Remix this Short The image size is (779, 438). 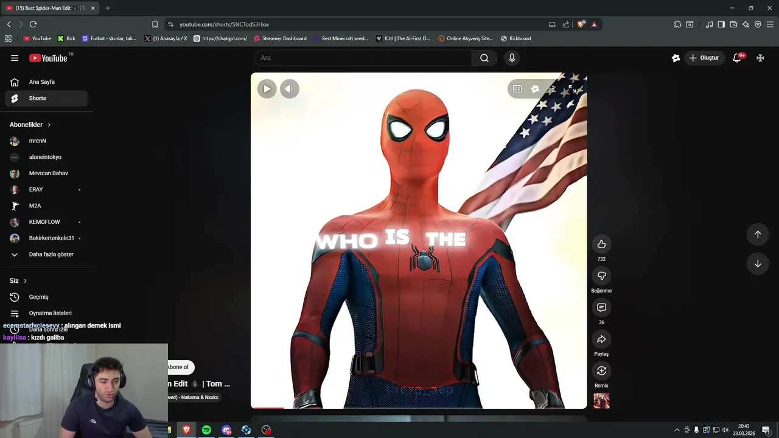[601, 370]
